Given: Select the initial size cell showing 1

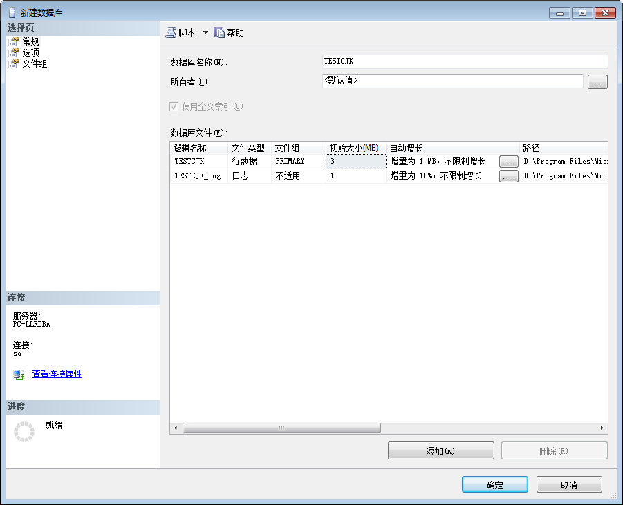Looking at the screenshot, I should pyautogui.click(x=356, y=176).
